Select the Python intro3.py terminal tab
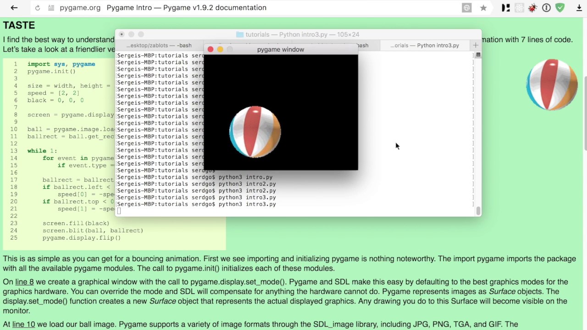 425,45
